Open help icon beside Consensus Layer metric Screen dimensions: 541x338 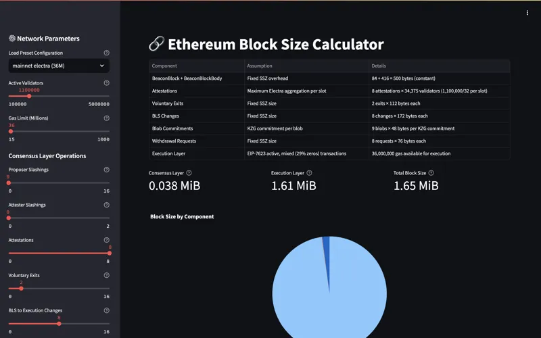tap(189, 173)
